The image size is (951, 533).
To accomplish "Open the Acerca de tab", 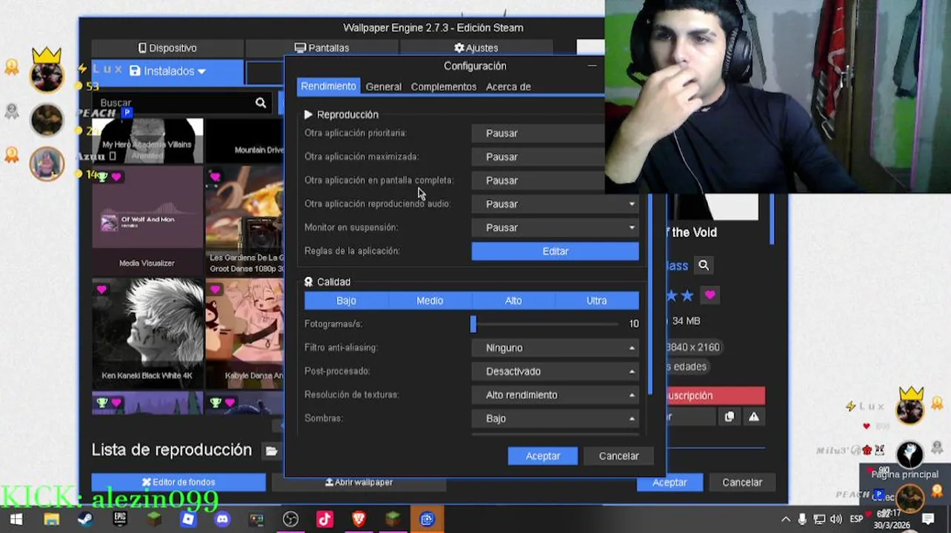I will [x=508, y=87].
